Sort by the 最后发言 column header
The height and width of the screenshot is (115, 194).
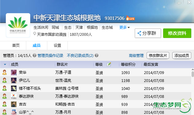[x=151, y=65]
